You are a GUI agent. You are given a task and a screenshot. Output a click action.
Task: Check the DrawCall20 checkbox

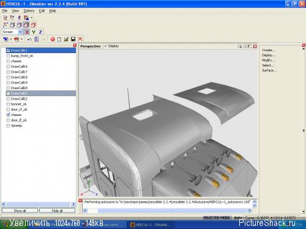[x=8, y=88]
